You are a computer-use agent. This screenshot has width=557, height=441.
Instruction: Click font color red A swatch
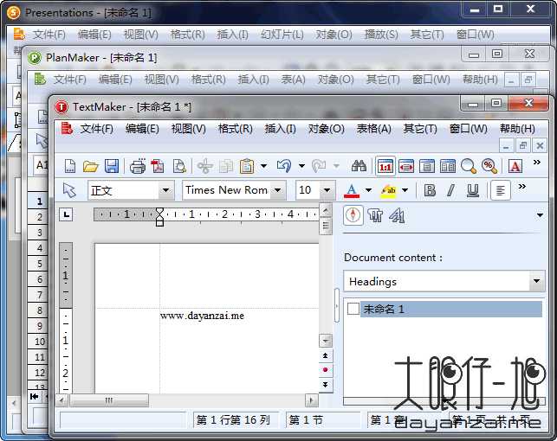tap(352, 190)
